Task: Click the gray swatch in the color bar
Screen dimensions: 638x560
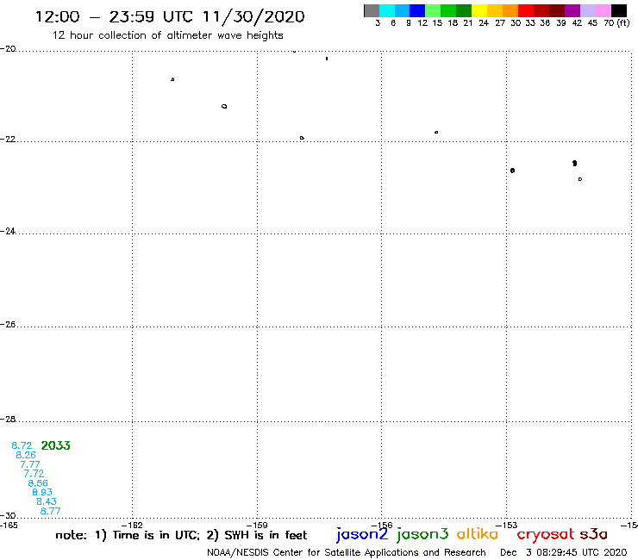Action: click(372, 10)
